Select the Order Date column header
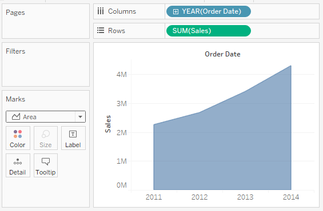The height and width of the screenshot is (211, 323). click(x=222, y=54)
